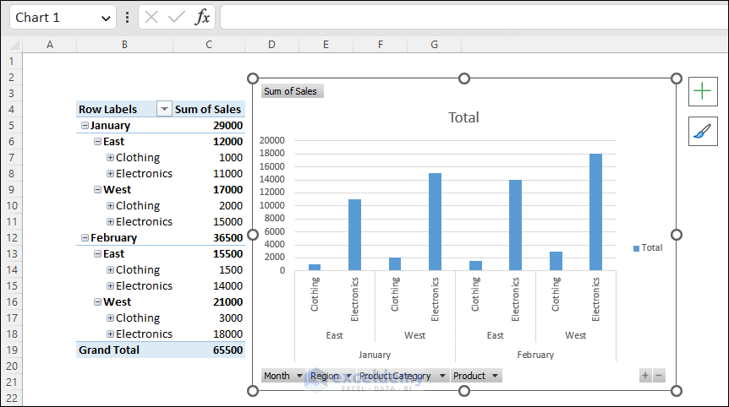Select column B header
Screen dimensions: 729x407
(x=124, y=45)
